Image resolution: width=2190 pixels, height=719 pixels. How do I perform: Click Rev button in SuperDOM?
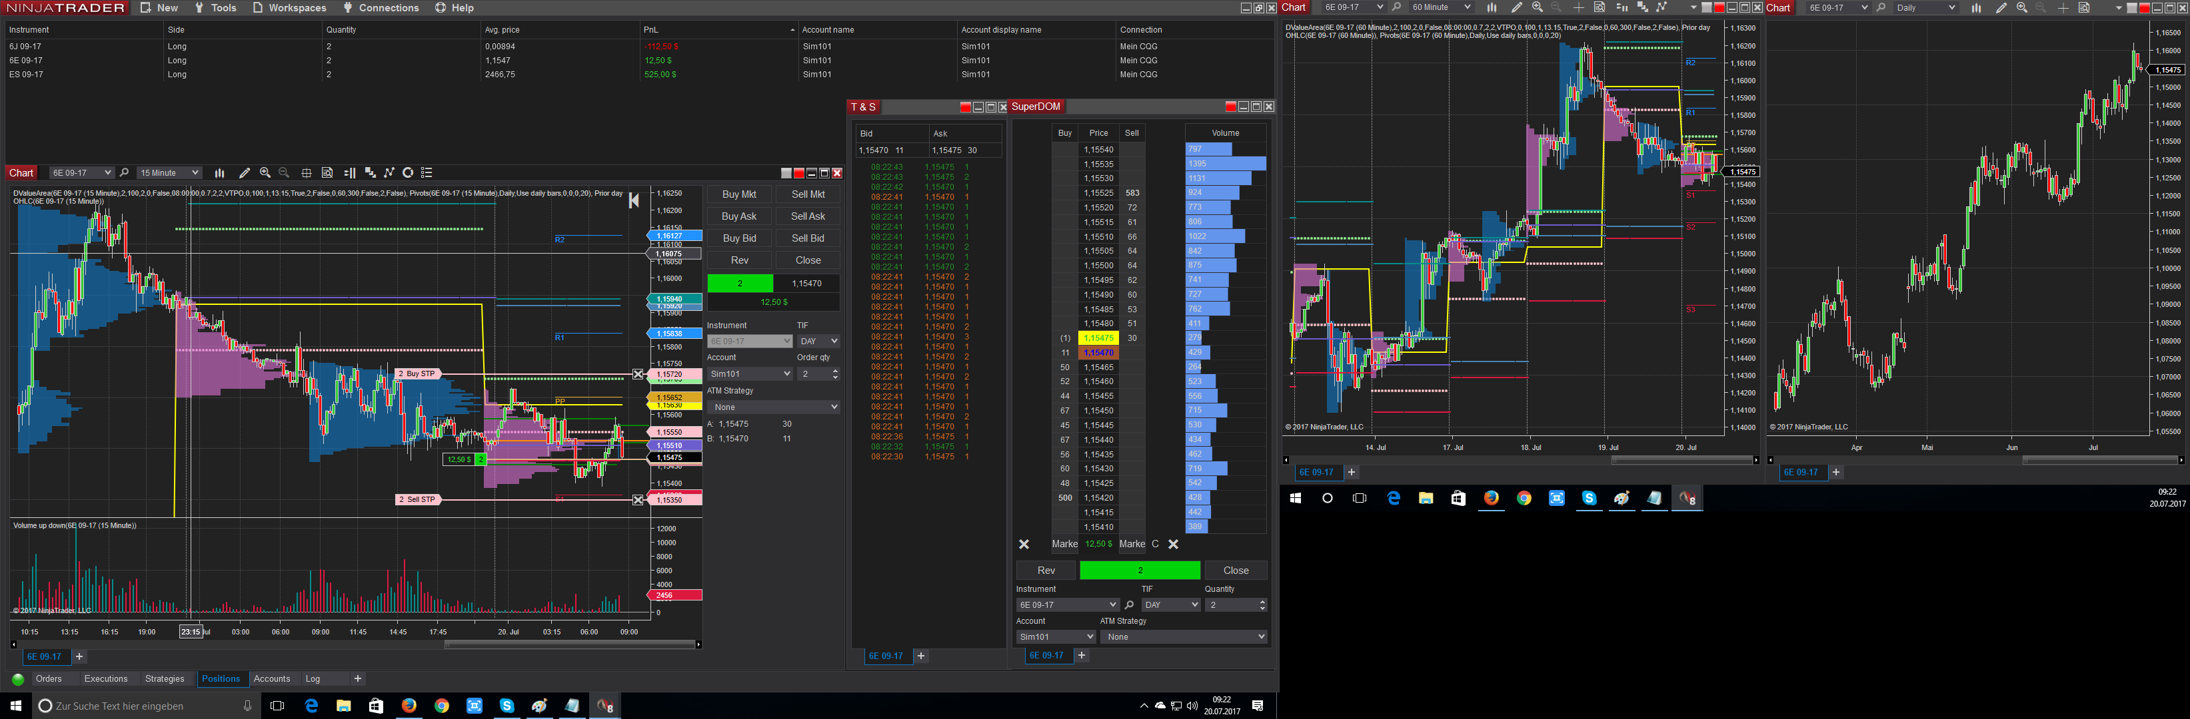point(1046,571)
